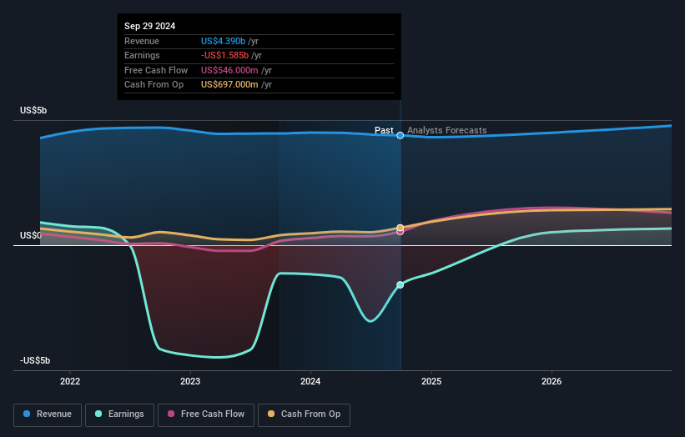
Task: Toggle the Cash From Op legend series
Action: 304,414
